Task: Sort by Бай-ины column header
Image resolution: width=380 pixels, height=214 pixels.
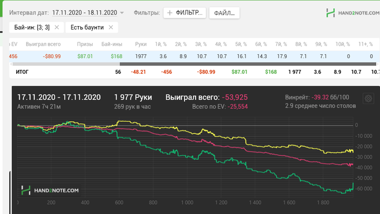Action: (112, 44)
